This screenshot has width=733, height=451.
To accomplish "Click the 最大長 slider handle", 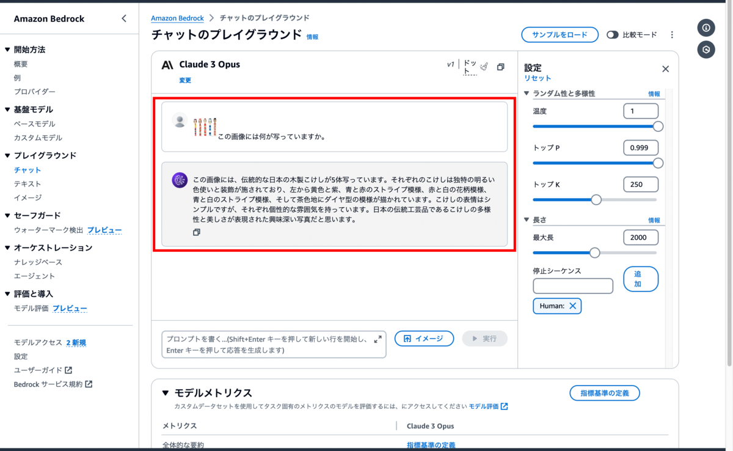I will tap(594, 252).
